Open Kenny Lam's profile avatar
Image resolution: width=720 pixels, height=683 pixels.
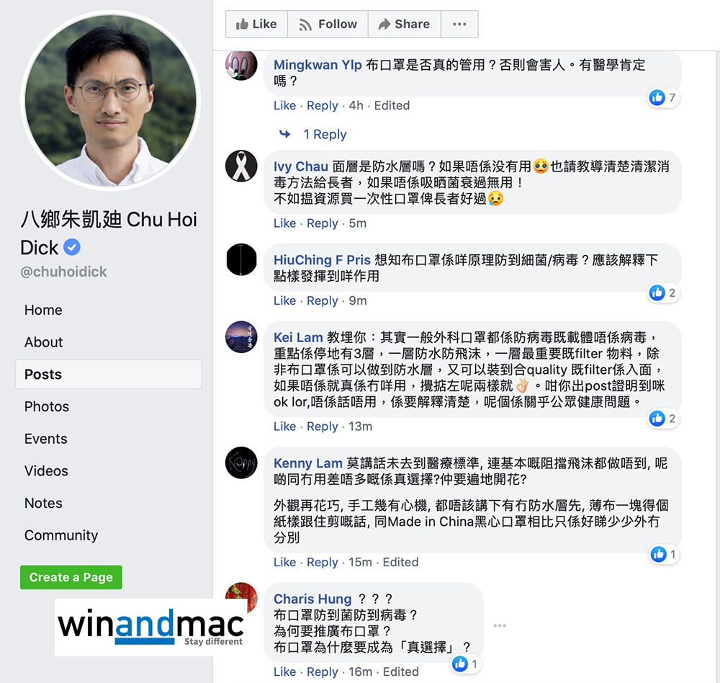[x=241, y=463]
